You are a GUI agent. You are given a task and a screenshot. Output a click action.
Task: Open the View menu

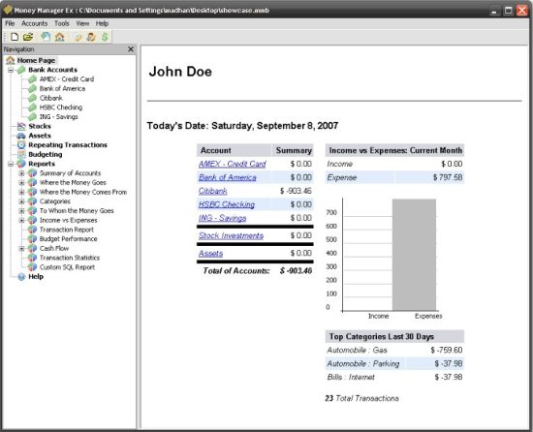point(82,23)
